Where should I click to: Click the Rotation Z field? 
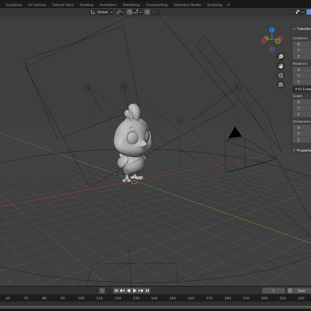tap(302, 82)
